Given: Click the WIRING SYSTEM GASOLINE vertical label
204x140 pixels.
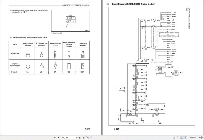Looking at the screenshot, I should coord(189,18).
